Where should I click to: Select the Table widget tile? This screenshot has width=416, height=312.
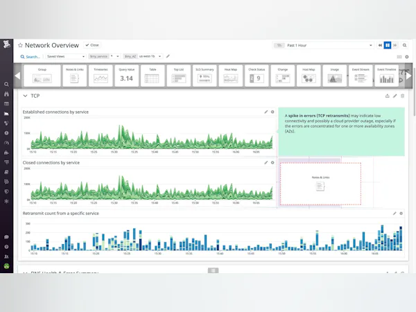click(x=153, y=76)
